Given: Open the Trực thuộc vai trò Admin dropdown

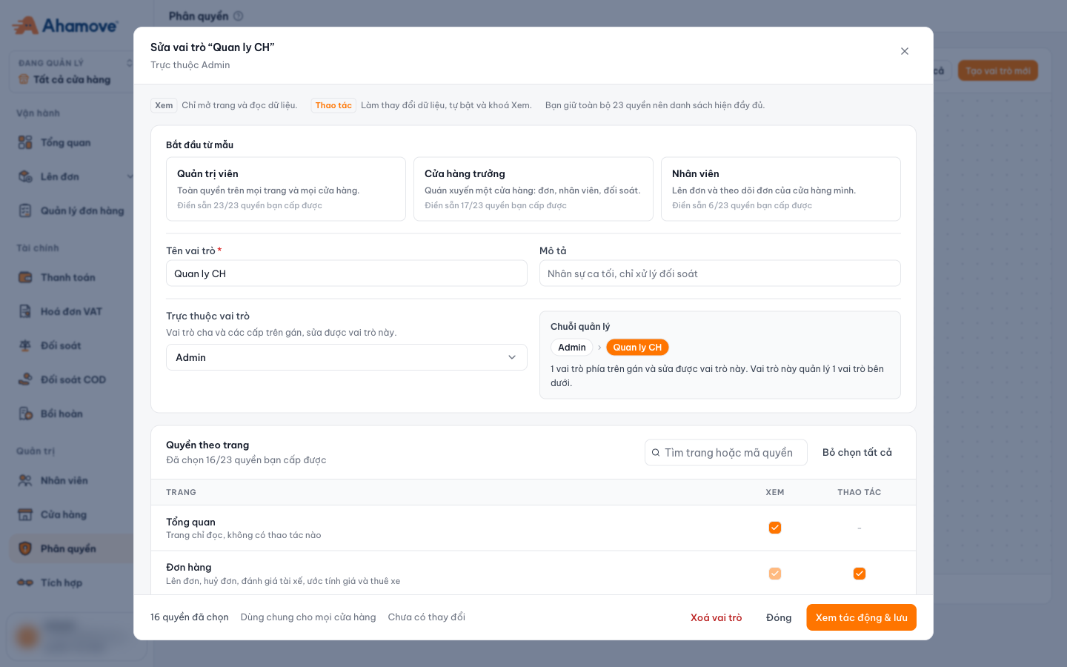Looking at the screenshot, I should [347, 357].
